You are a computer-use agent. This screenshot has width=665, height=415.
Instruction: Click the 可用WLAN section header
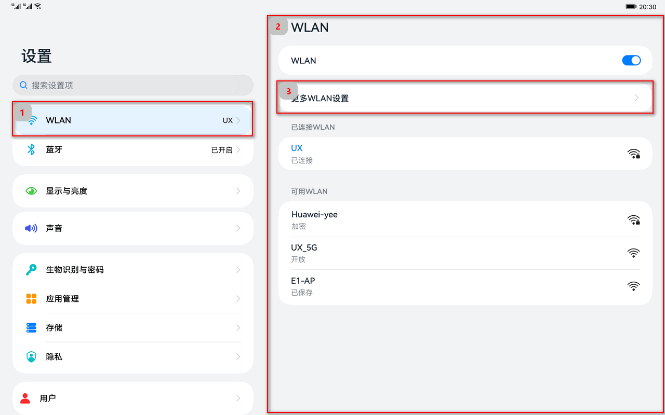point(309,191)
